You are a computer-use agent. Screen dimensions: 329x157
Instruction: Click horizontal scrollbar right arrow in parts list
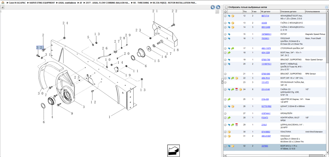[x=325, y=156]
